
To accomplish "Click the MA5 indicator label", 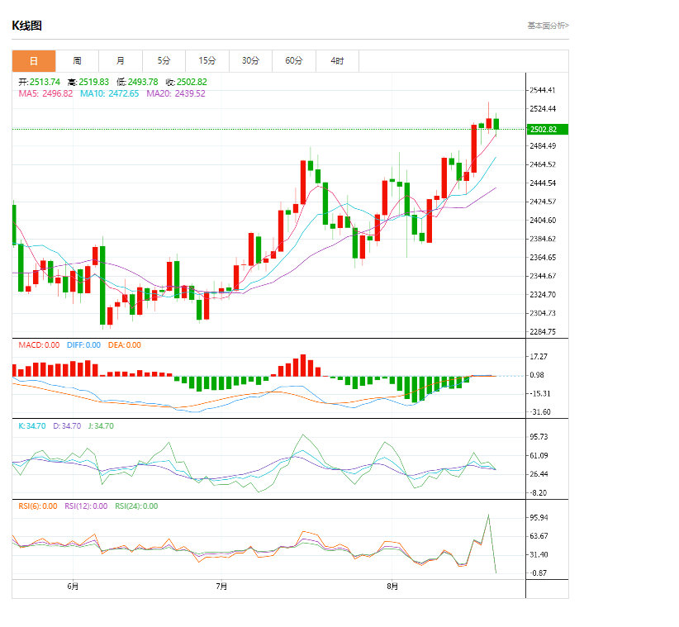I will pyautogui.click(x=45, y=94).
